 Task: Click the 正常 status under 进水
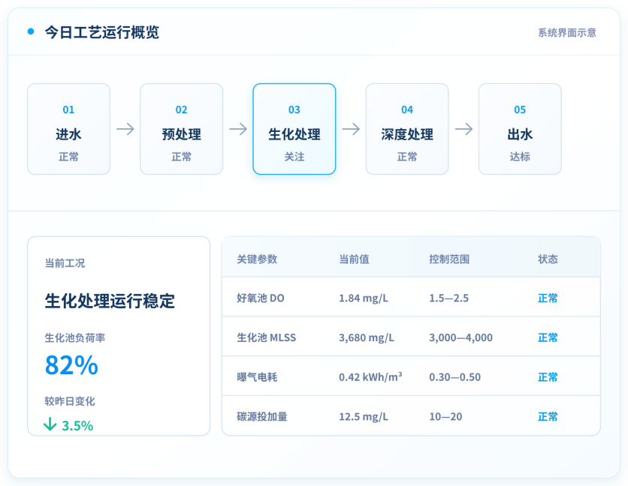[68, 157]
